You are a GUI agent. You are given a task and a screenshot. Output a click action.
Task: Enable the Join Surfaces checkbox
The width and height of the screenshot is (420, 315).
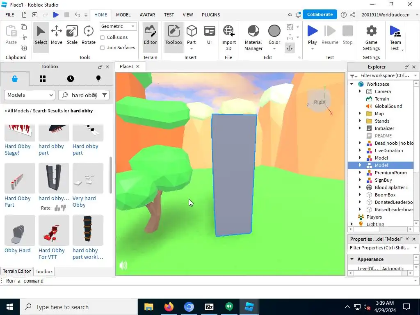(102, 48)
